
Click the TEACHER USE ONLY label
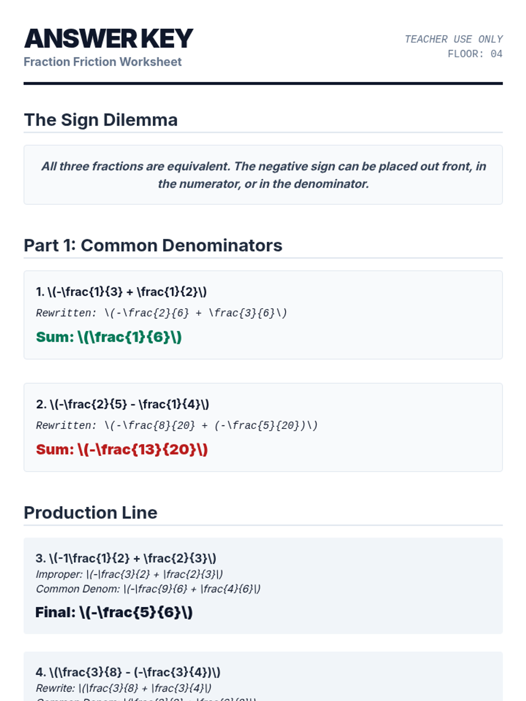tap(453, 39)
